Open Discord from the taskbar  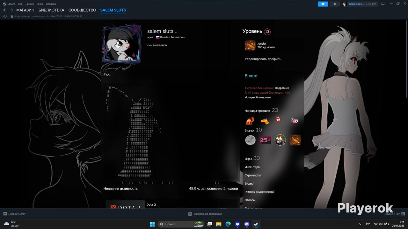pyautogui.click(x=246, y=224)
